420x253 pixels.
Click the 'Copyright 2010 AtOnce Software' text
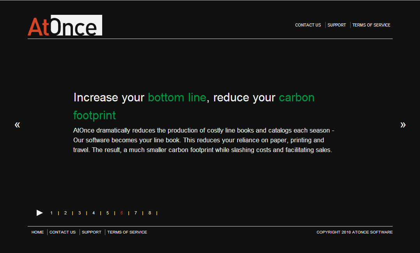click(x=354, y=232)
